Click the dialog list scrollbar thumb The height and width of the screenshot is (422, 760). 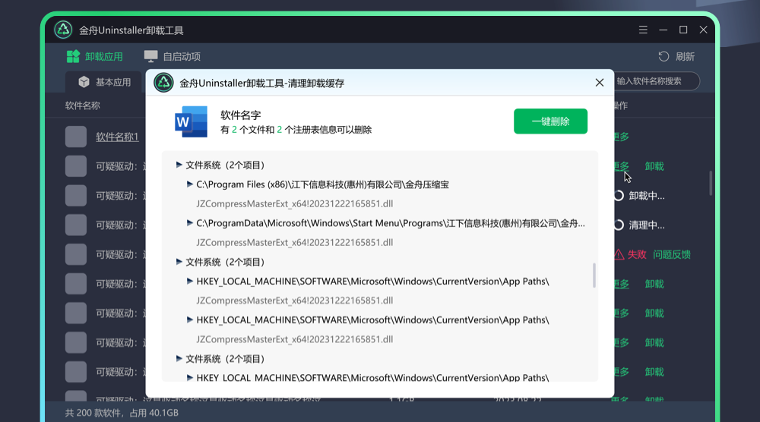(x=594, y=276)
